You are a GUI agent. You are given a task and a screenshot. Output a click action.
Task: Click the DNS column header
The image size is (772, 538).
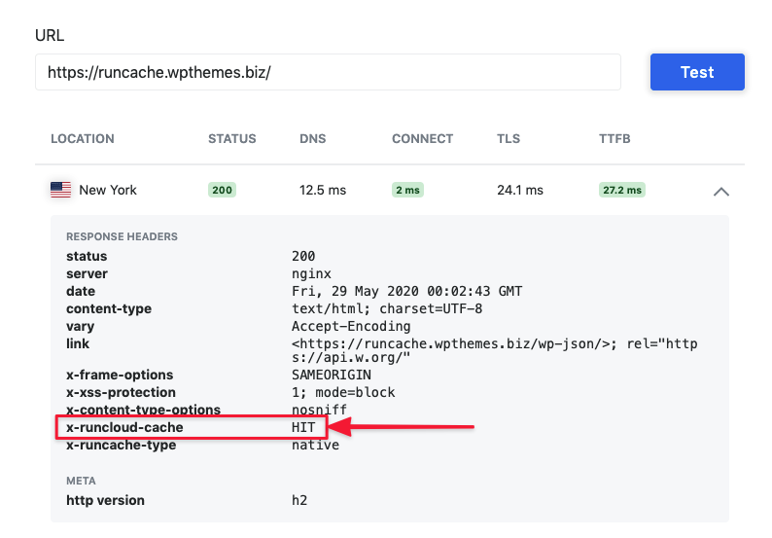click(312, 139)
